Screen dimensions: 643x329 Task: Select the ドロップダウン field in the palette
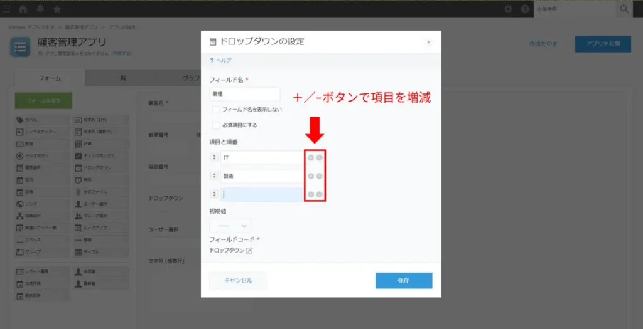101,168
